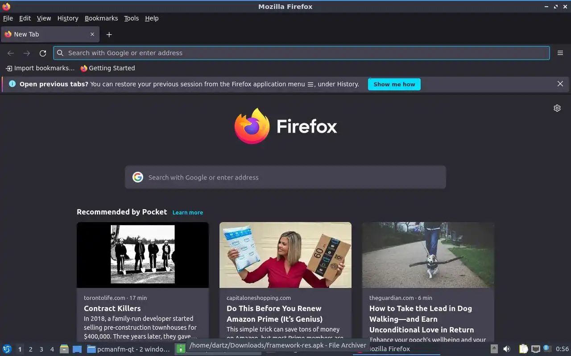Click the theguardian.com source text
Viewport: 571px width, 356px height.
coord(392,298)
